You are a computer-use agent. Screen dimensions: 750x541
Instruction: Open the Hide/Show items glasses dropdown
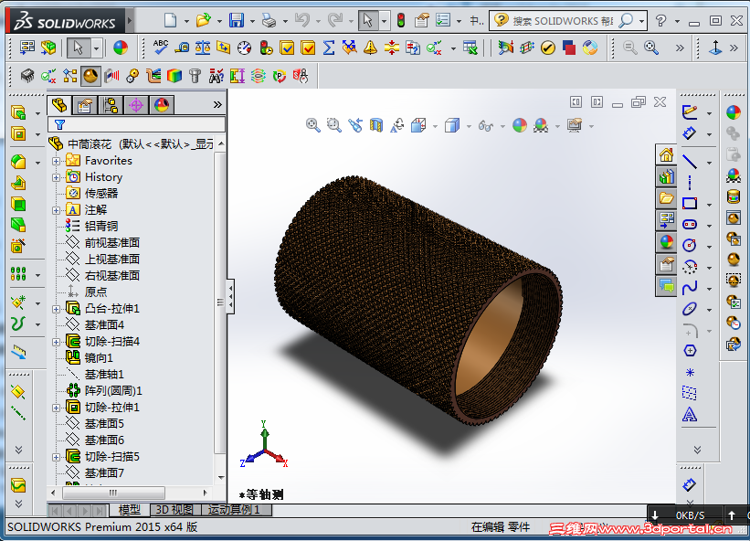(x=502, y=126)
